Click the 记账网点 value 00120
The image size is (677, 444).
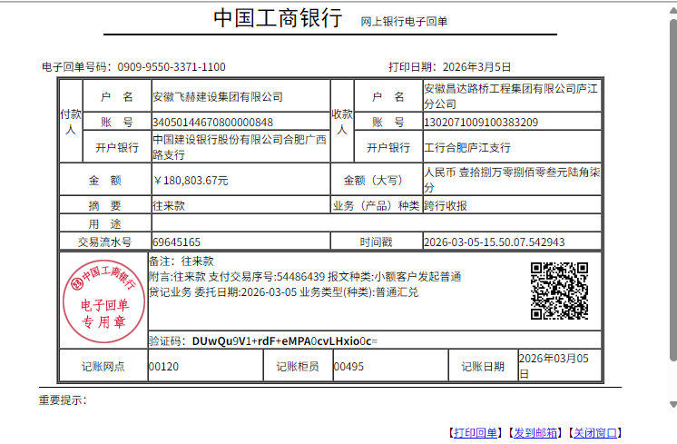click(163, 367)
